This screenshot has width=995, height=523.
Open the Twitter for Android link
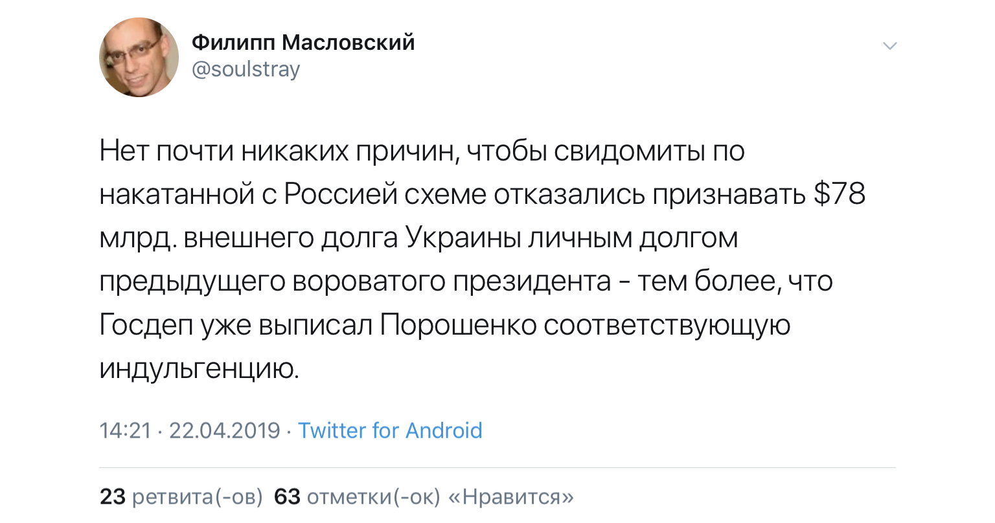(x=390, y=430)
